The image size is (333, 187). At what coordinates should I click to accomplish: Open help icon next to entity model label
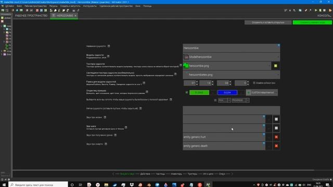click(x=108, y=56)
